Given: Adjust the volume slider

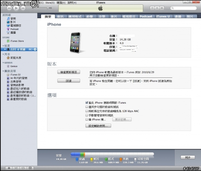Looking at the screenshot, I should pos(41,8).
